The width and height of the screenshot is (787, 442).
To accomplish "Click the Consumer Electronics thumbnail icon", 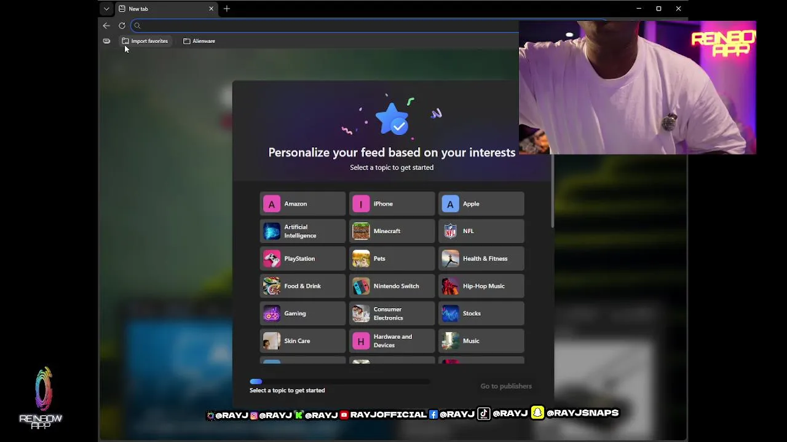I will pyautogui.click(x=361, y=314).
